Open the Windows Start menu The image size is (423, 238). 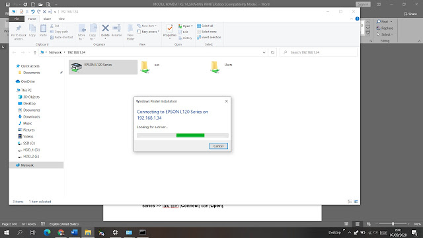(7, 232)
